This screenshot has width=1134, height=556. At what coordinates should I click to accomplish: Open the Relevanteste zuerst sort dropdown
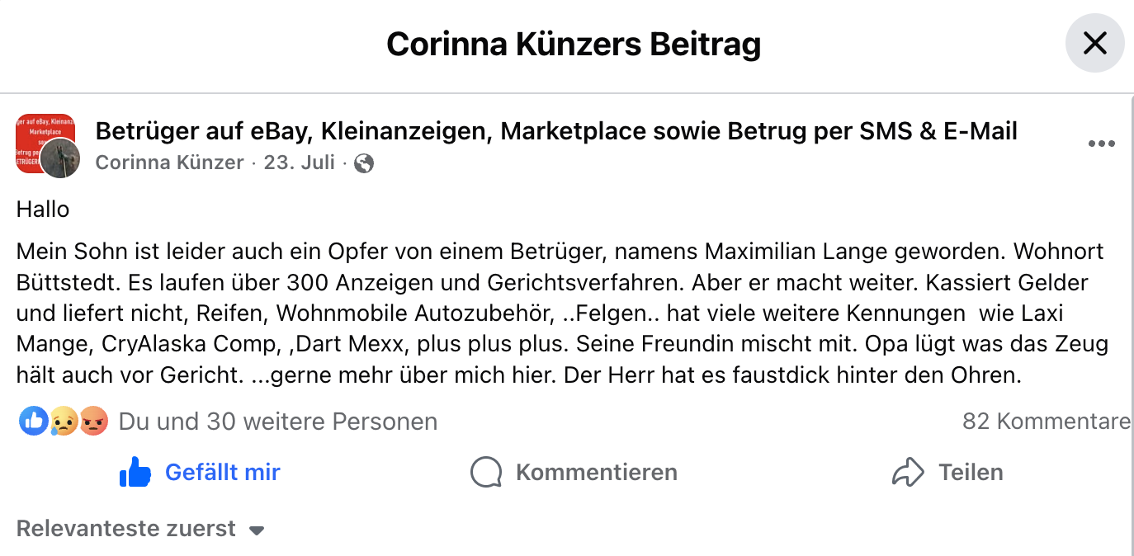coord(141,529)
